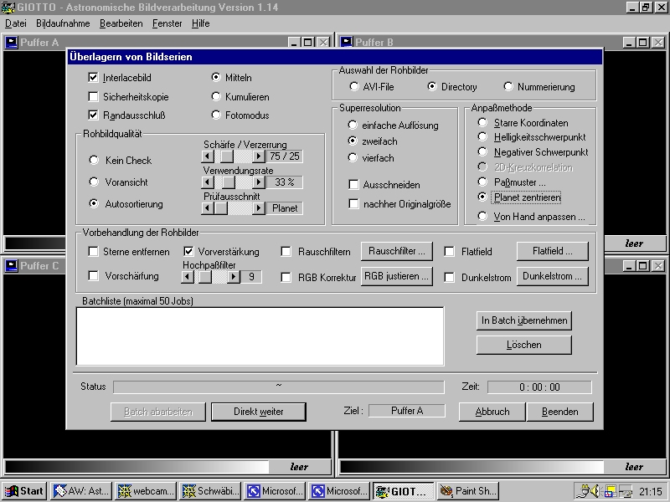Switch to Paint Shop taskbar item
670x502 pixels.
468,491
